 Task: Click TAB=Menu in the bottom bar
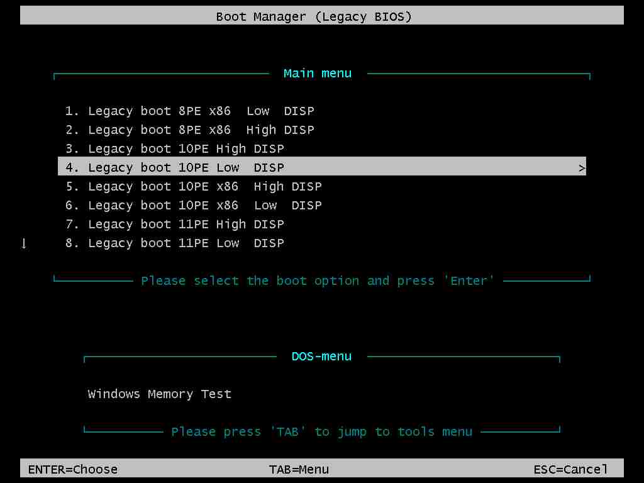tap(299, 469)
